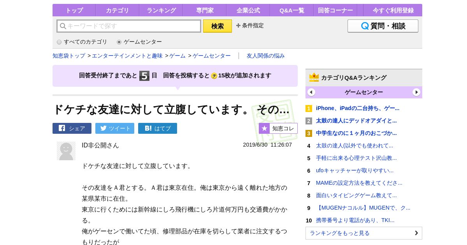Open ranking item 中学生なのに１ヶ月のおこづか
The height and width of the screenshot is (245, 467).
coord(356,133)
